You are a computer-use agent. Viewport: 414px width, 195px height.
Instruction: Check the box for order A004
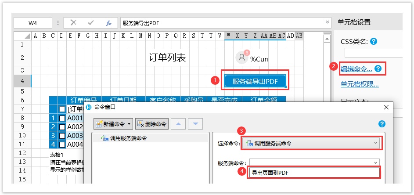click(x=62, y=144)
